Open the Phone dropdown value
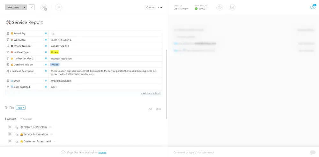The height and width of the screenshot is (157, 319). (55, 65)
